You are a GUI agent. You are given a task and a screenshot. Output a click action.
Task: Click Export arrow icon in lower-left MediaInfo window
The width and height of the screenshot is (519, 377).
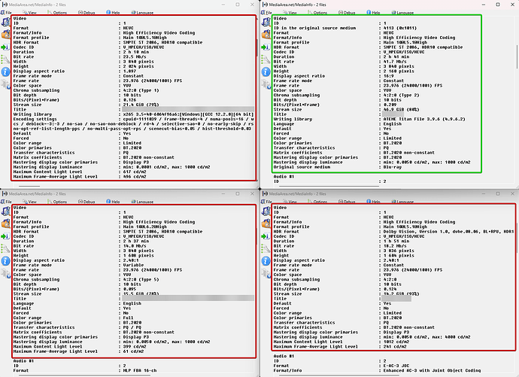(x=5, y=236)
